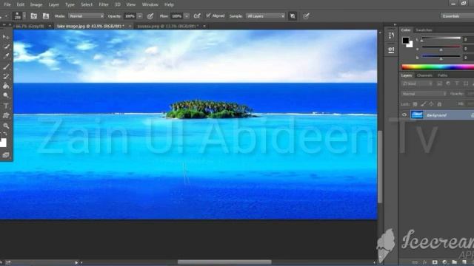Click the Flow value field
Image resolution: width=474 pixels, height=266 pixels.
point(176,16)
